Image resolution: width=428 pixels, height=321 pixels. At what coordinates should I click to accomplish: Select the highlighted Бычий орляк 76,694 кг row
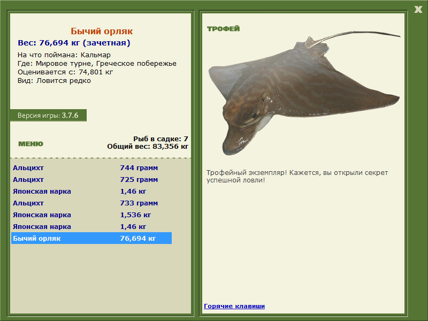[x=91, y=238]
